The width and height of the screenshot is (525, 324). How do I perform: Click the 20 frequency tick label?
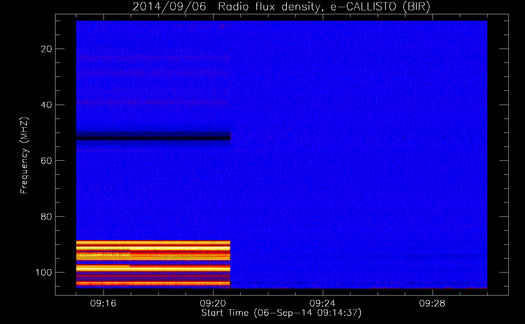(46, 49)
